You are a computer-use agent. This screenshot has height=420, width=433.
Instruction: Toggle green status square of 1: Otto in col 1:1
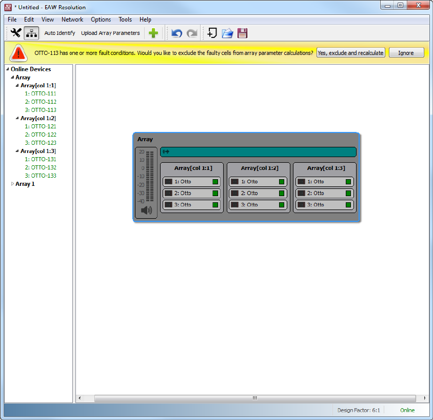(x=215, y=182)
